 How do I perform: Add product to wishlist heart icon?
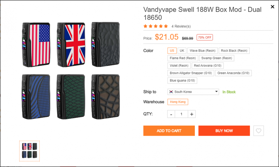click(x=259, y=131)
